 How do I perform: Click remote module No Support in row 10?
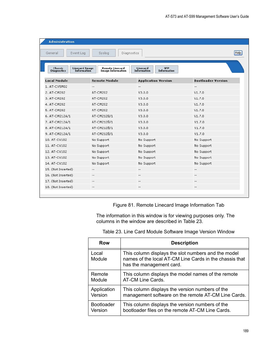(x=100, y=140)
